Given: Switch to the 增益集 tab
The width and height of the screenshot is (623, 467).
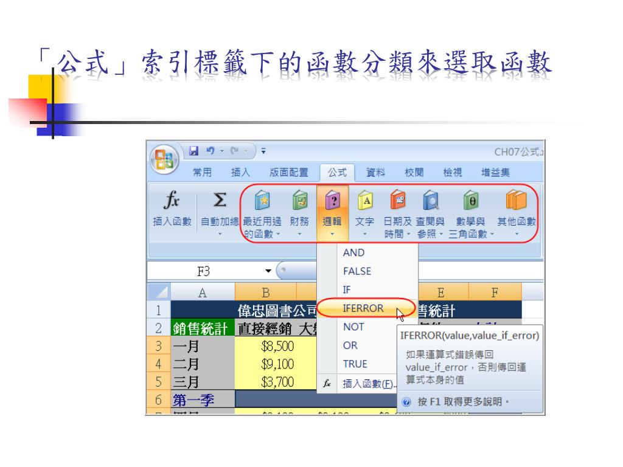Looking at the screenshot, I should coord(495,172).
